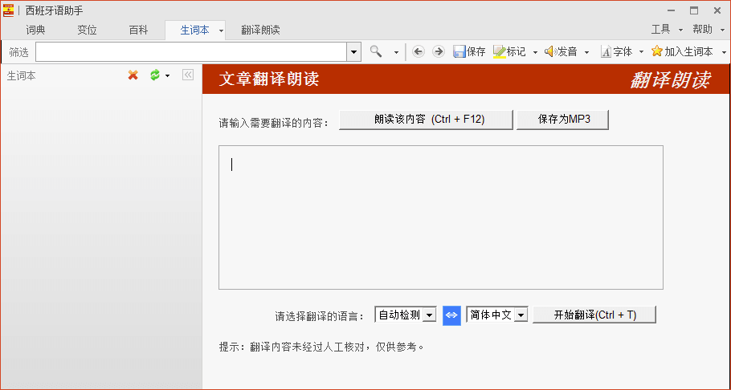Open the 自动检测 source language dropdown
Screen dimensions: 731x390
click(x=430, y=315)
